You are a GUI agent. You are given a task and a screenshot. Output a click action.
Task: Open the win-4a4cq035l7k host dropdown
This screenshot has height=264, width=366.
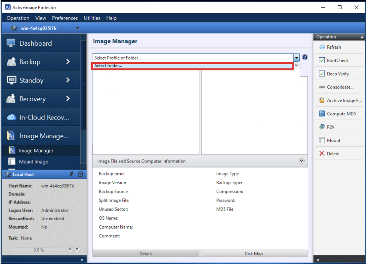(77, 28)
